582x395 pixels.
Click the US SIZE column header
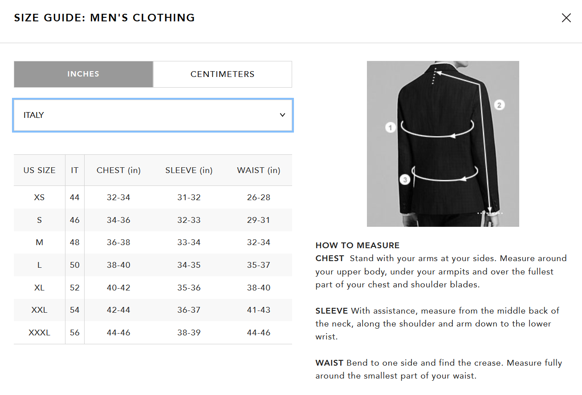coord(40,170)
